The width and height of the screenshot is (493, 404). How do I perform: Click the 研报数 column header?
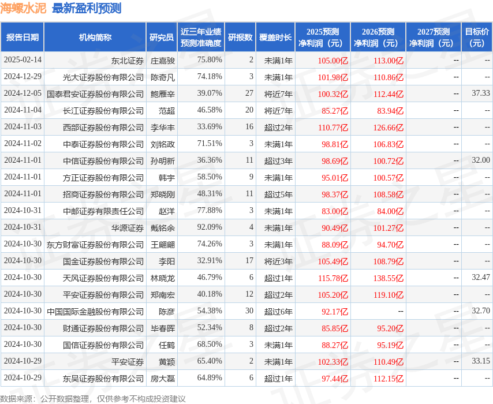[x=240, y=37]
